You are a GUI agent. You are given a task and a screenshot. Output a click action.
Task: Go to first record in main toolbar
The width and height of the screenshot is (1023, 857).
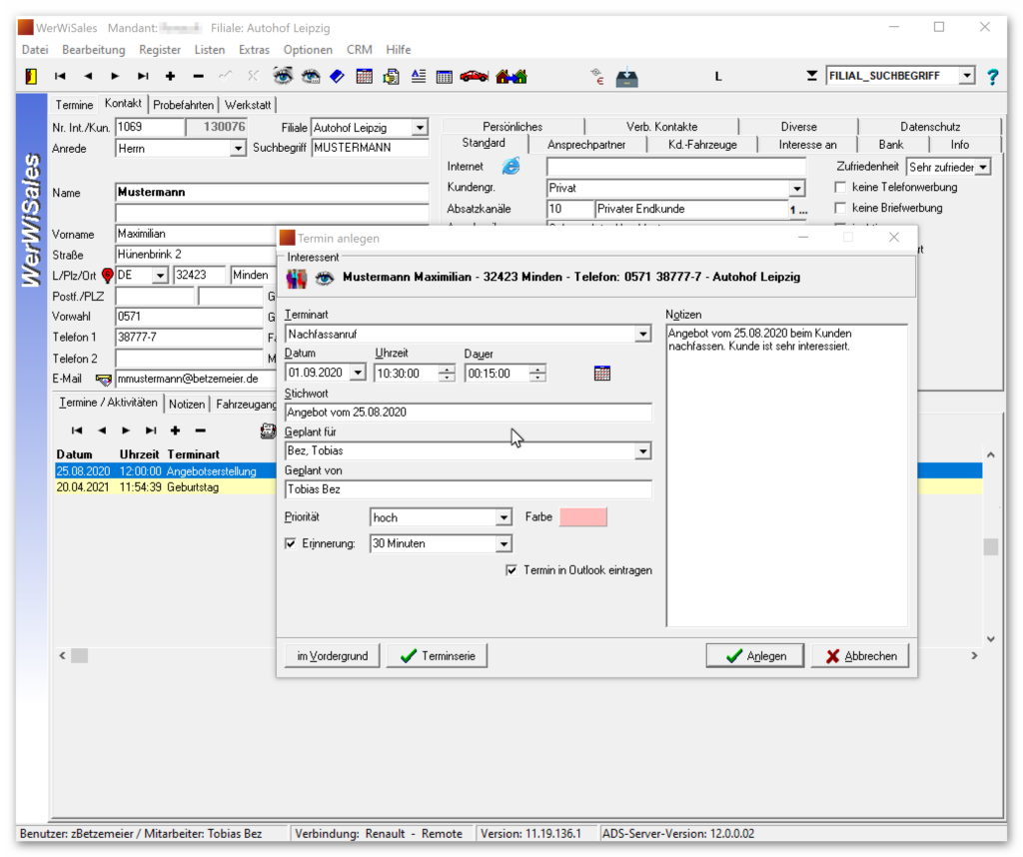coord(60,76)
